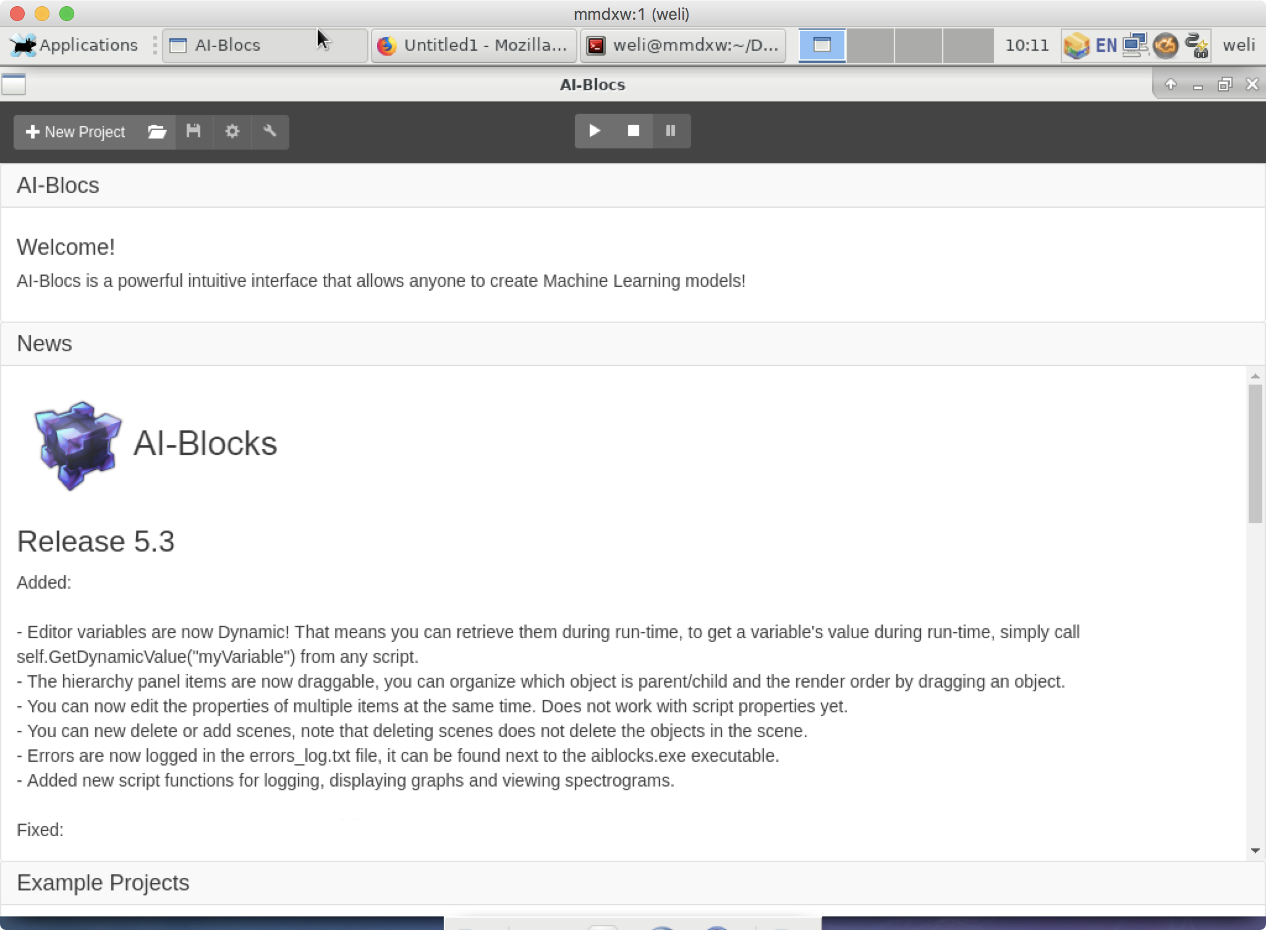Click the News scrollbar down arrow
The height and width of the screenshot is (930, 1266).
[x=1255, y=850]
